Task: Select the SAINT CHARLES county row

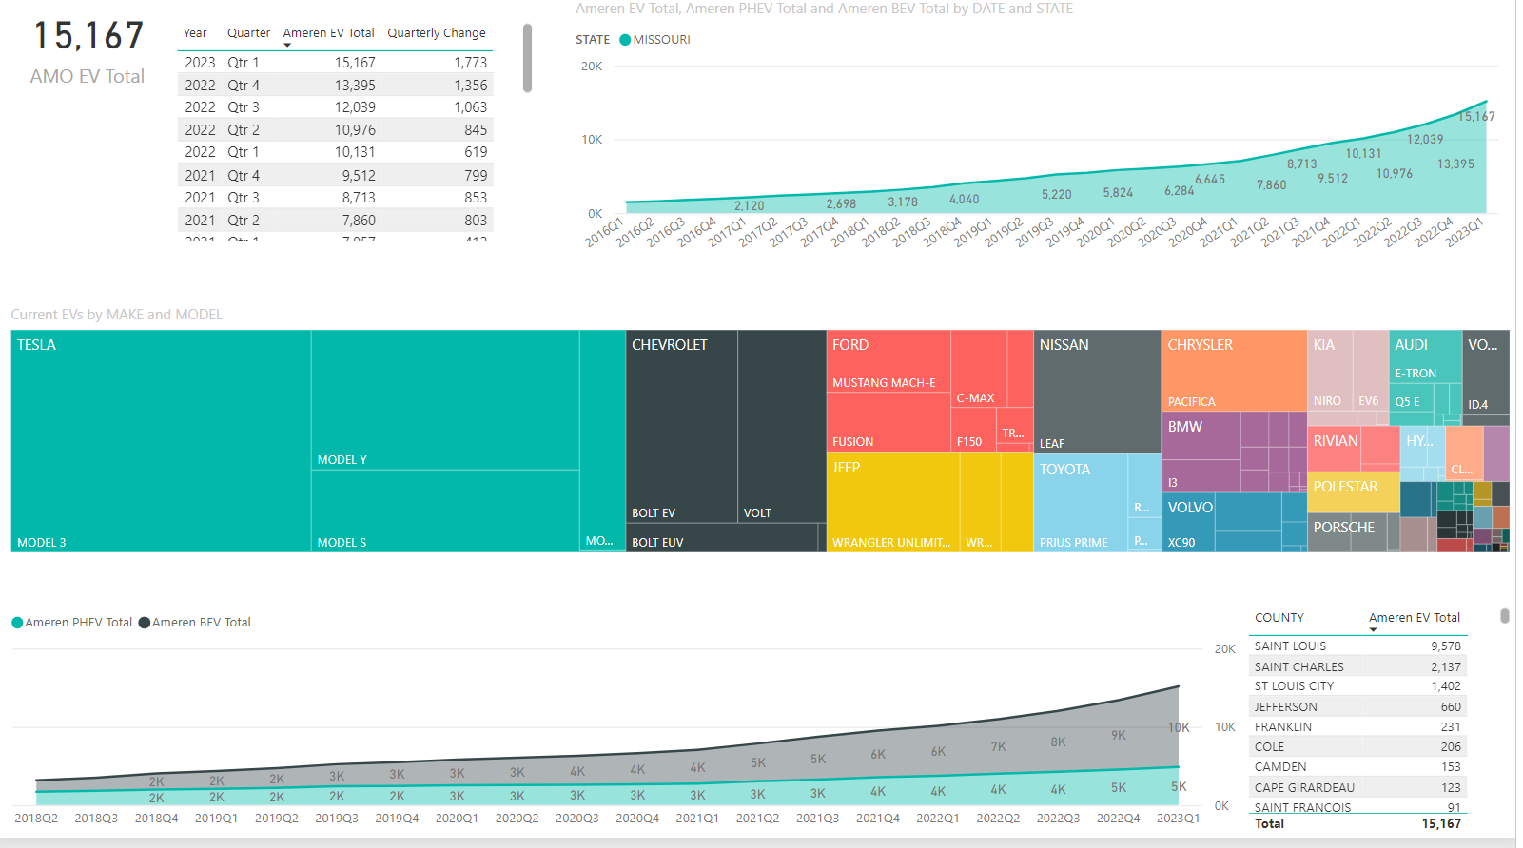Action: pyautogui.click(x=1357, y=667)
